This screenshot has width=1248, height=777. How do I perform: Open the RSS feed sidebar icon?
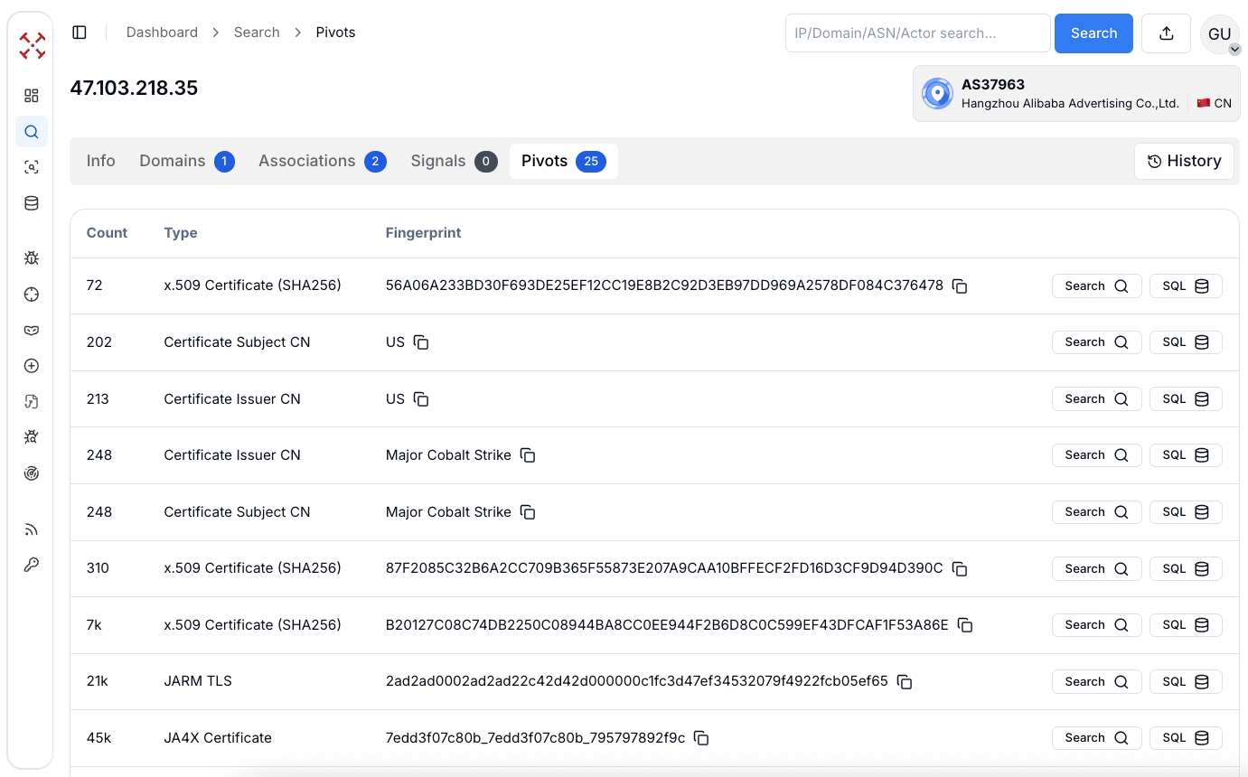[x=32, y=529]
